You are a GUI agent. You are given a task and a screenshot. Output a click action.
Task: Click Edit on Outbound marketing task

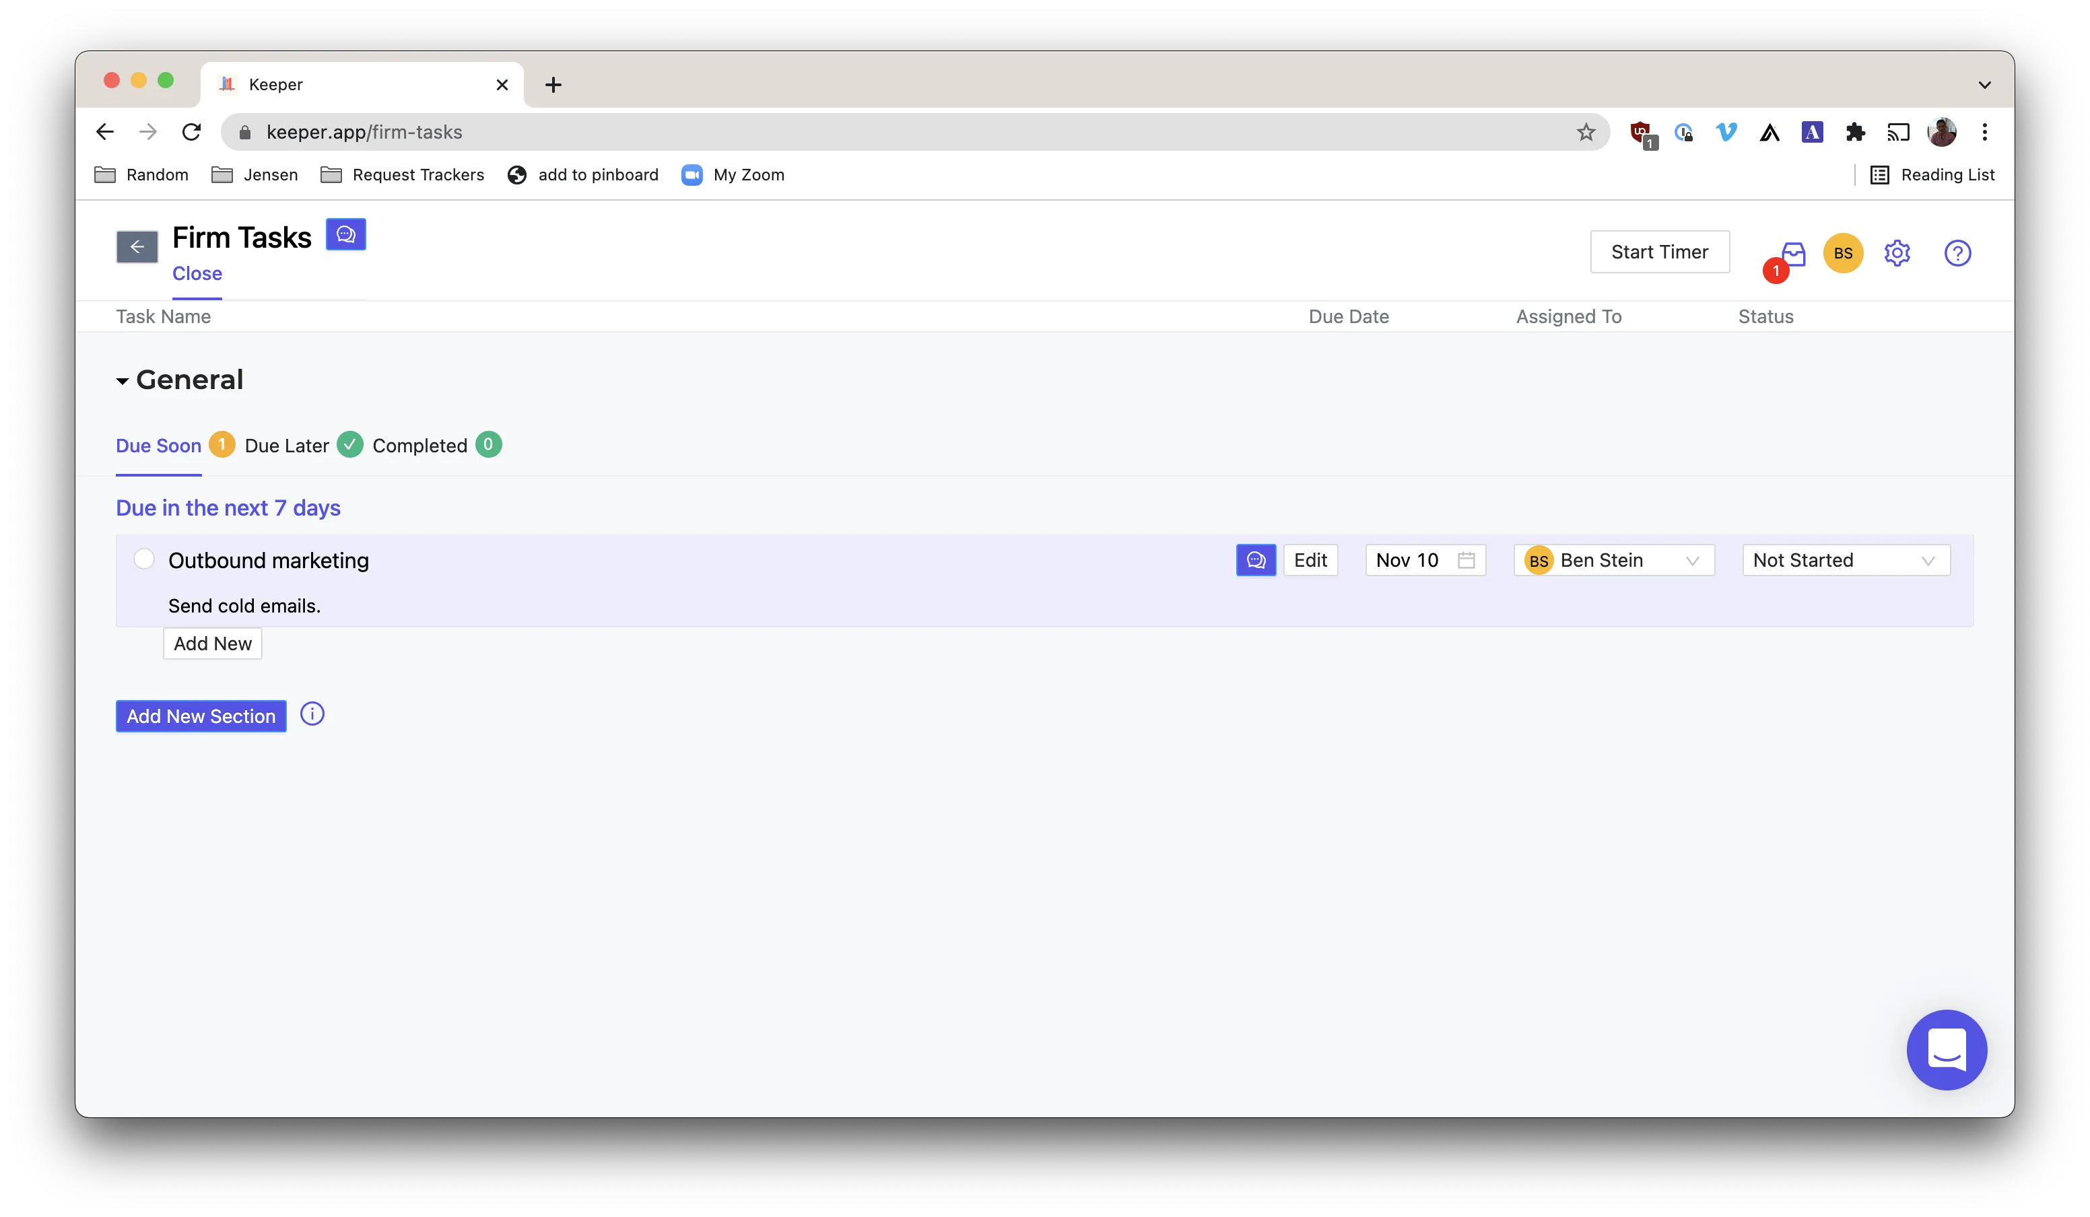click(1310, 561)
